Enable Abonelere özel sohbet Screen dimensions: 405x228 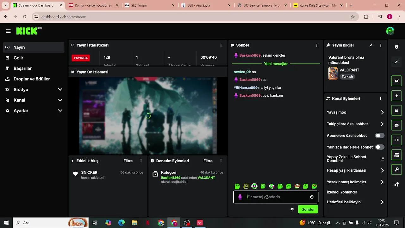[379, 135]
